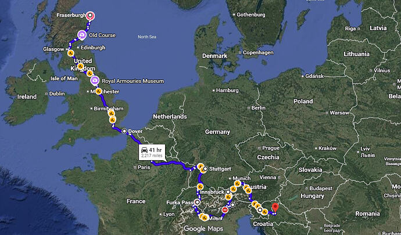Select the Royal Armouries Museum camera marker
Screen dimensions: 401x235
coord(95,81)
